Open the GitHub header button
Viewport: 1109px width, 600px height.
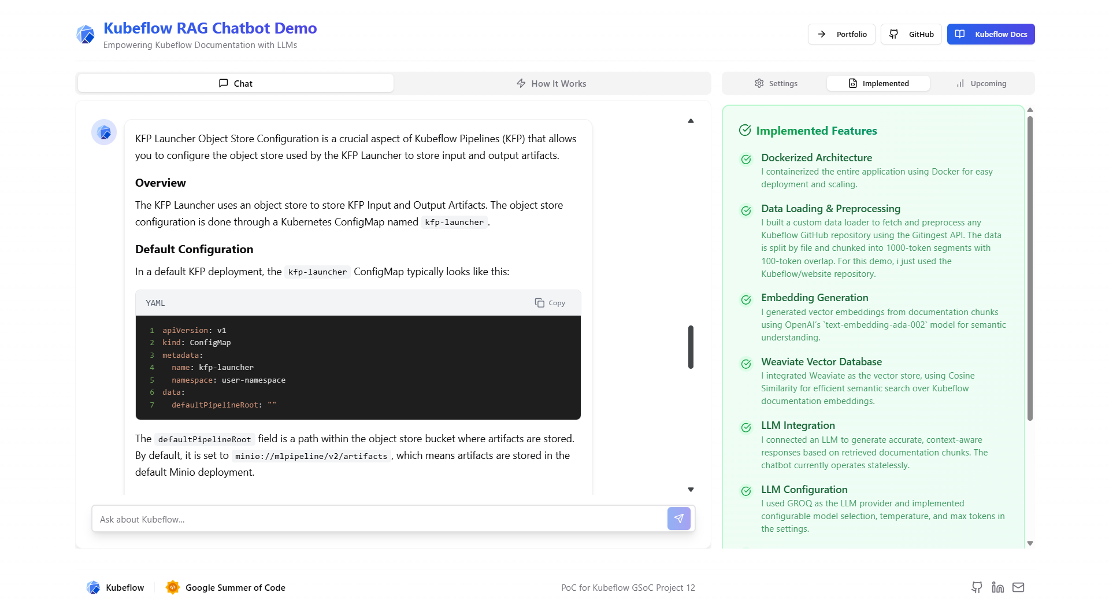pyautogui.click(x=911, y=34)
